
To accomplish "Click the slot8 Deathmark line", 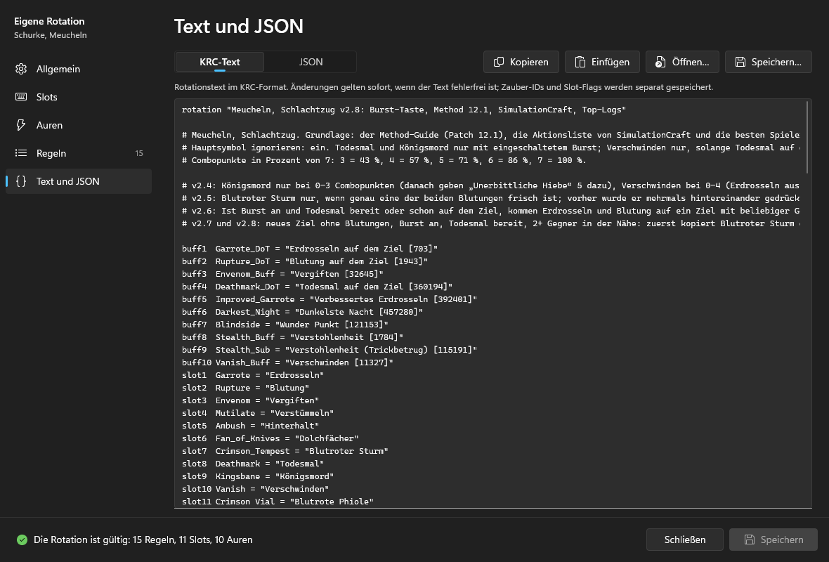I will tap(253, 464).
